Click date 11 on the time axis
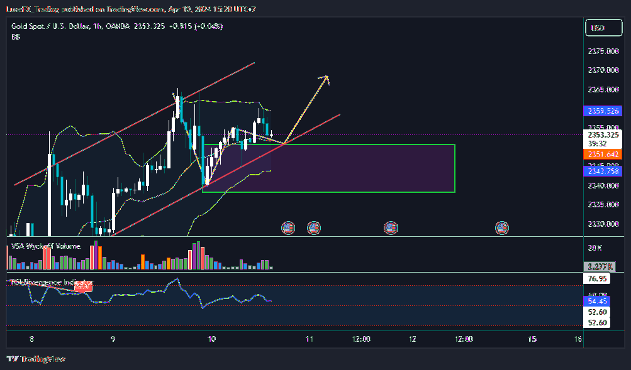 309,339
